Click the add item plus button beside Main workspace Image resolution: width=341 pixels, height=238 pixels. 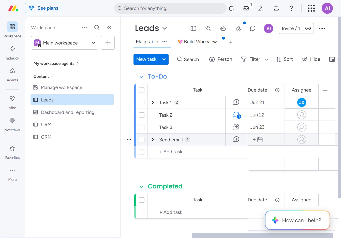tap(108, 43)
